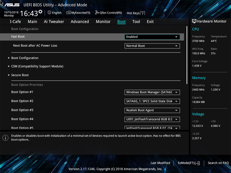Click CPU Frequency value 3700 MHz

pos(198,41)
